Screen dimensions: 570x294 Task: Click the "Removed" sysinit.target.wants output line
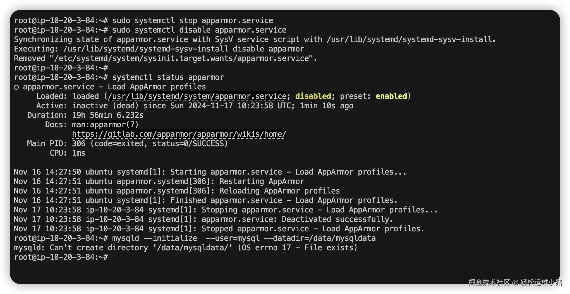pyautogui.click(x=165, y=58)
